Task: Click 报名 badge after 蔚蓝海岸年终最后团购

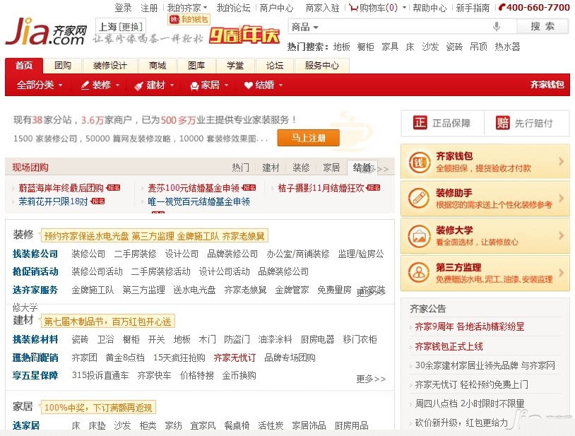Action: [x=113, y=188]
